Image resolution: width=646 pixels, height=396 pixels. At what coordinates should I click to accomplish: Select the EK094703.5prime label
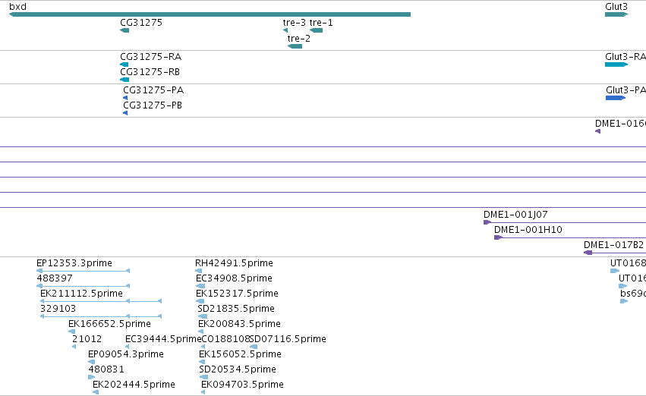click(242, 385)
